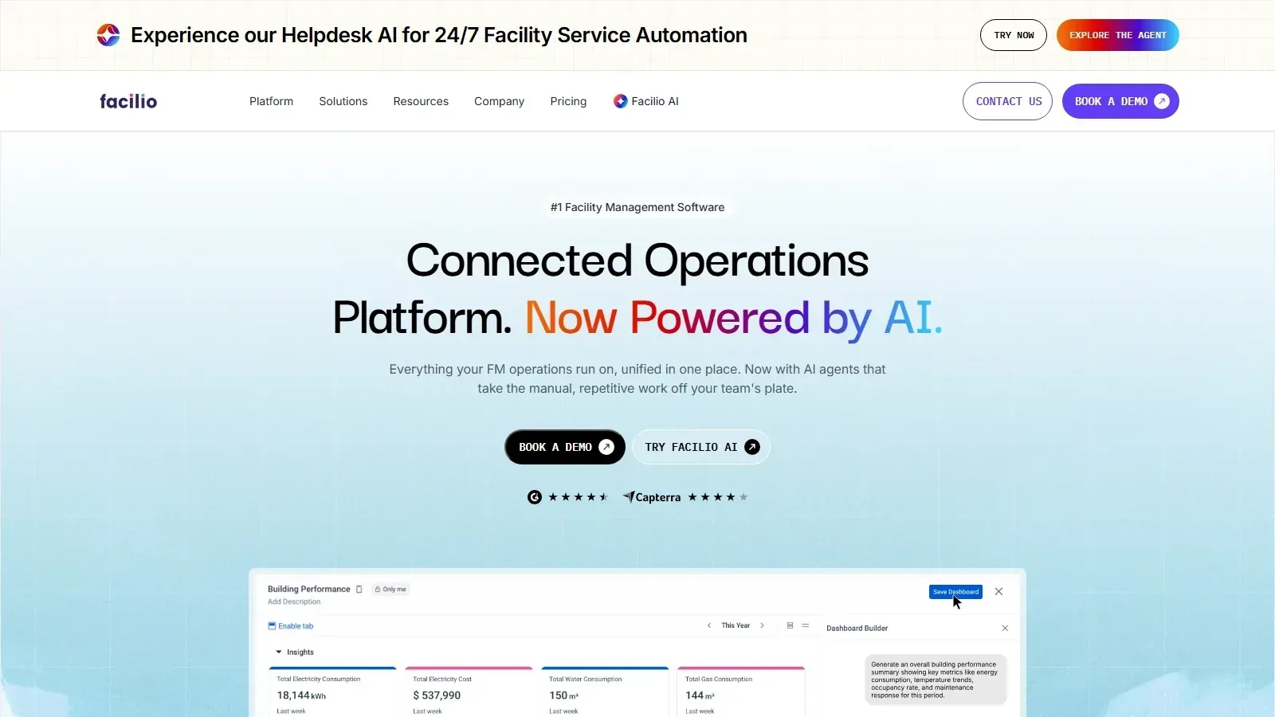This screenshot has height=717, width=1275.
Task: Click the Contact Us button
Action: pyautogui.click(x=1008, y=101)
